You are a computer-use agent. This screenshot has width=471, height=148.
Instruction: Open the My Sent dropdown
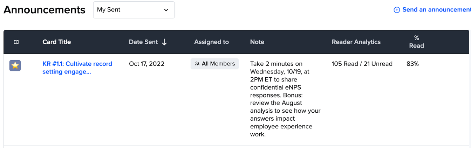(134, 10)
